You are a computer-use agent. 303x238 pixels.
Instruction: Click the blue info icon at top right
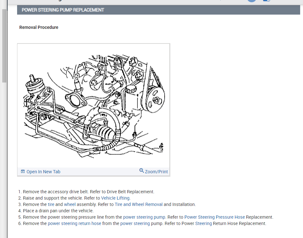pyautogui.click(x=267, y=1)
